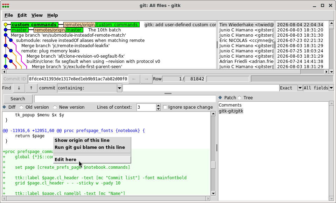The width and height of the screenshot is (336, 203).
Task: Open the View menu
Action: [x=37, y=15]
